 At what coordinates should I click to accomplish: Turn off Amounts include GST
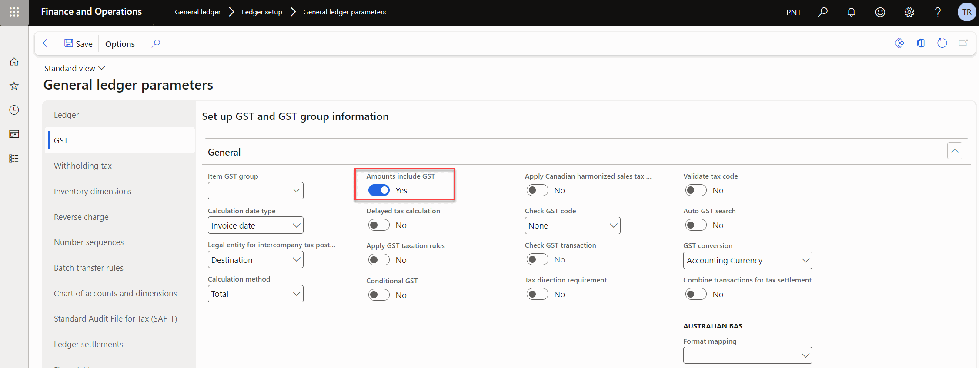[x=379, y=190]
